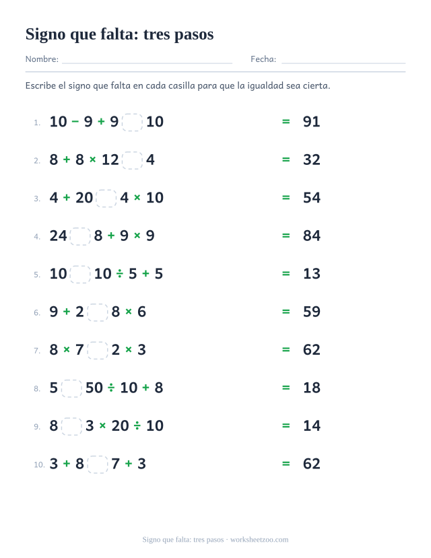This screenshot has height=558, width=431.
Task: Click the blank box after 20 in problem 3
Action: [x=106, y=198]
